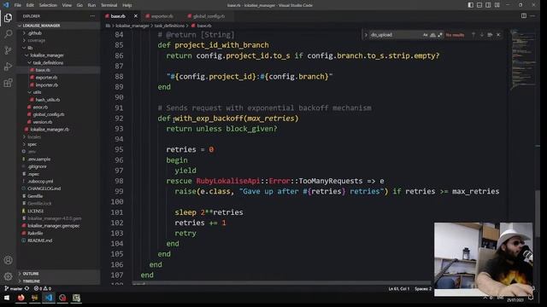Open Rakefile in the file tree
The image size is (547, 307).
click(x=35, y=233)
